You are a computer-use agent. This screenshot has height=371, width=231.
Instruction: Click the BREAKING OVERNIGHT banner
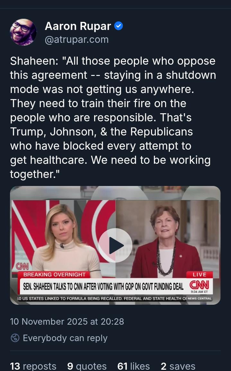(x=54, y=275)
